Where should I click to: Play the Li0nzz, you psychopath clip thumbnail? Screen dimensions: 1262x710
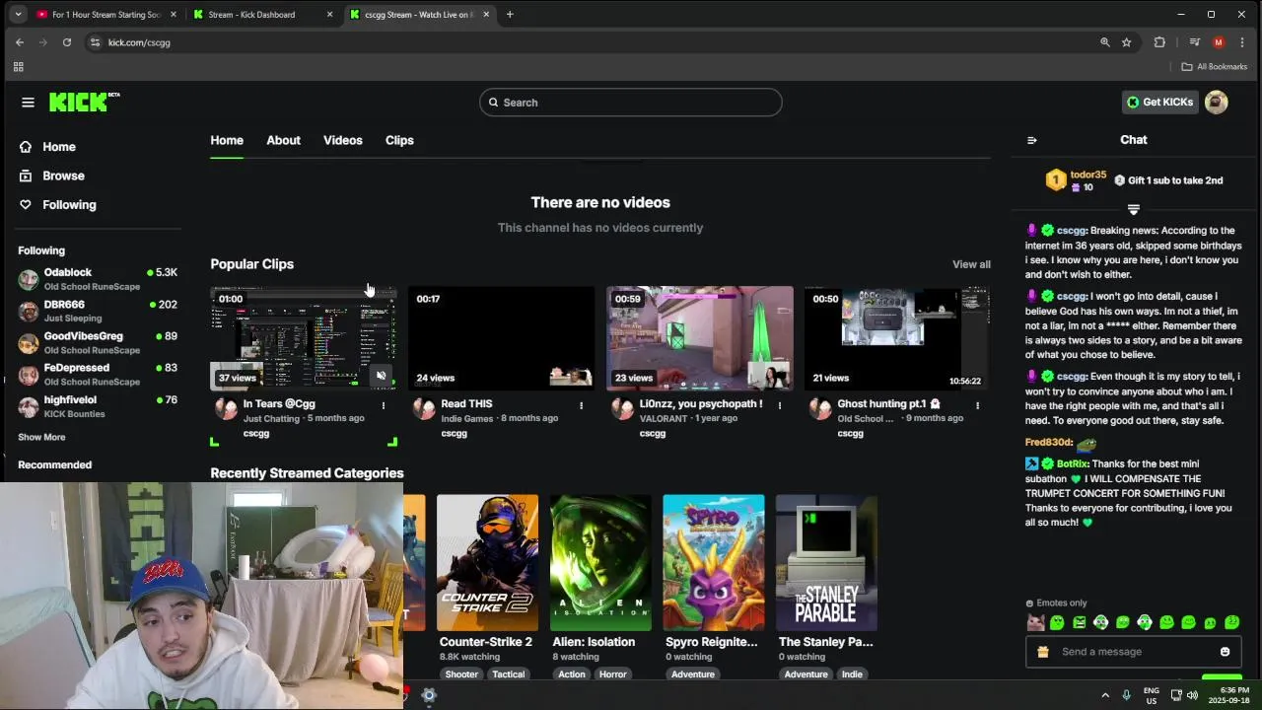point(700,338)
